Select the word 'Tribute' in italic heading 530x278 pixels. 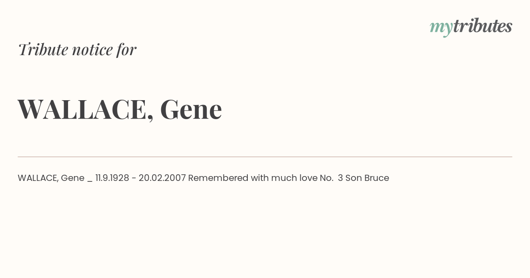43,50
